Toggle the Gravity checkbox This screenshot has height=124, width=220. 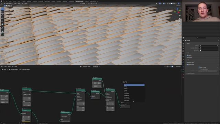[187, 55]
